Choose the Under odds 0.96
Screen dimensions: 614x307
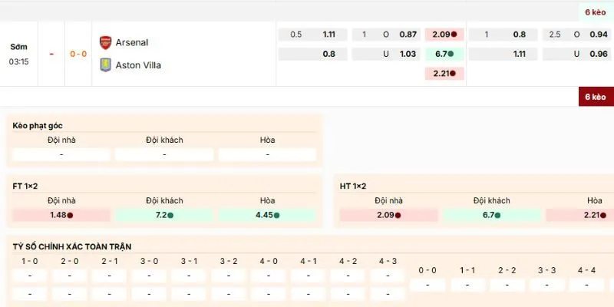598,54
